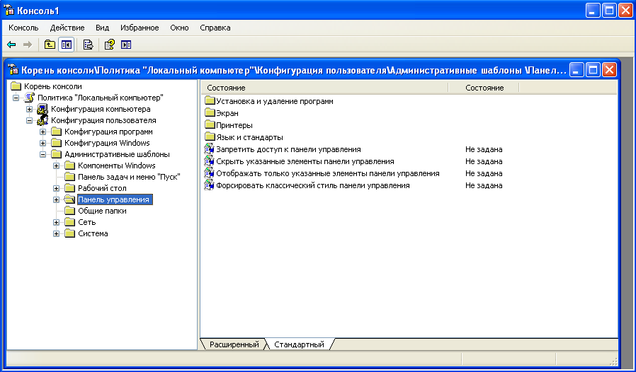Click the Конфигурация пользователя node icon
The image size is (636, 372).
(42, 120)
